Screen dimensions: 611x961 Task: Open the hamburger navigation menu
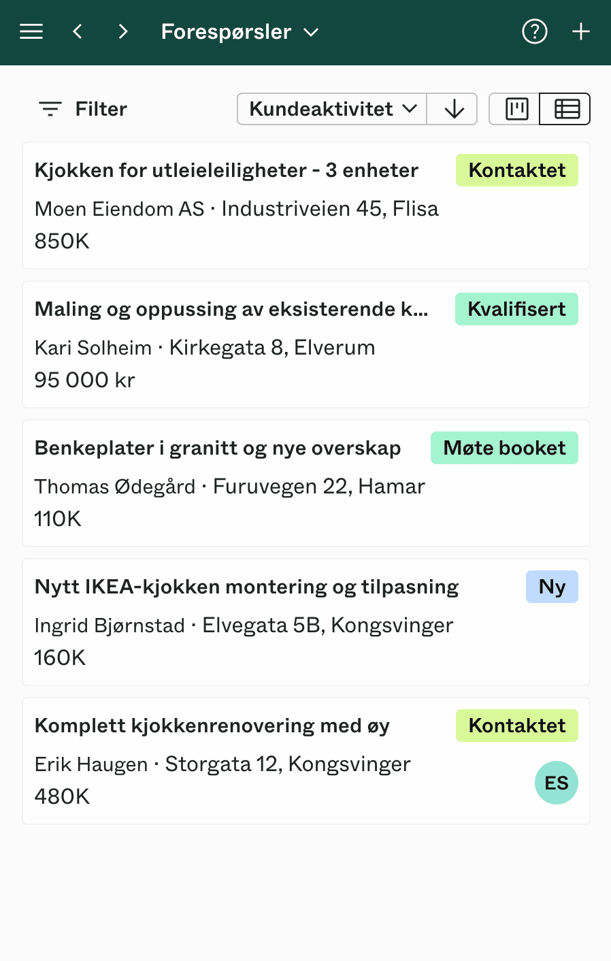tap(31, 31)
